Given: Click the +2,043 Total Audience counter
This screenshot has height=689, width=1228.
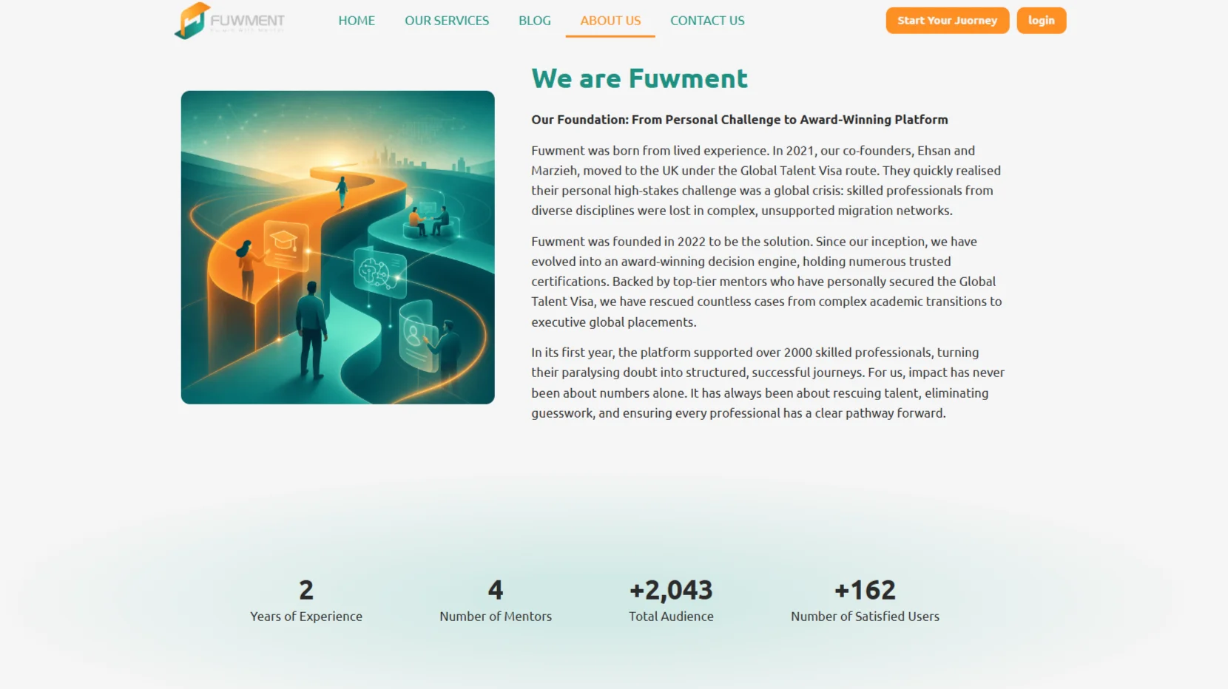Looking at the screenshot, I should point(671,601).
